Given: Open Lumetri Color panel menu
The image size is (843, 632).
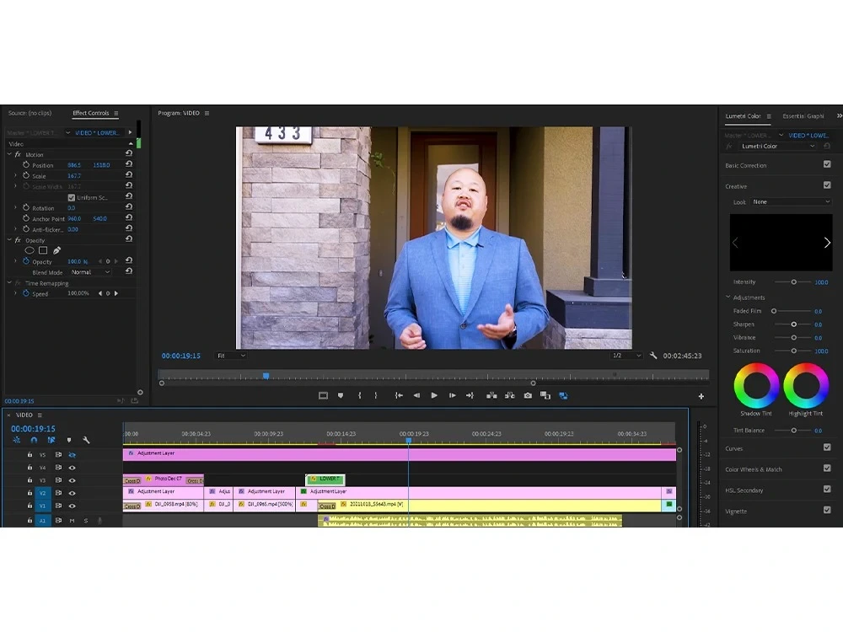Looking at the screenshot, I should click(x=769, y=115).
